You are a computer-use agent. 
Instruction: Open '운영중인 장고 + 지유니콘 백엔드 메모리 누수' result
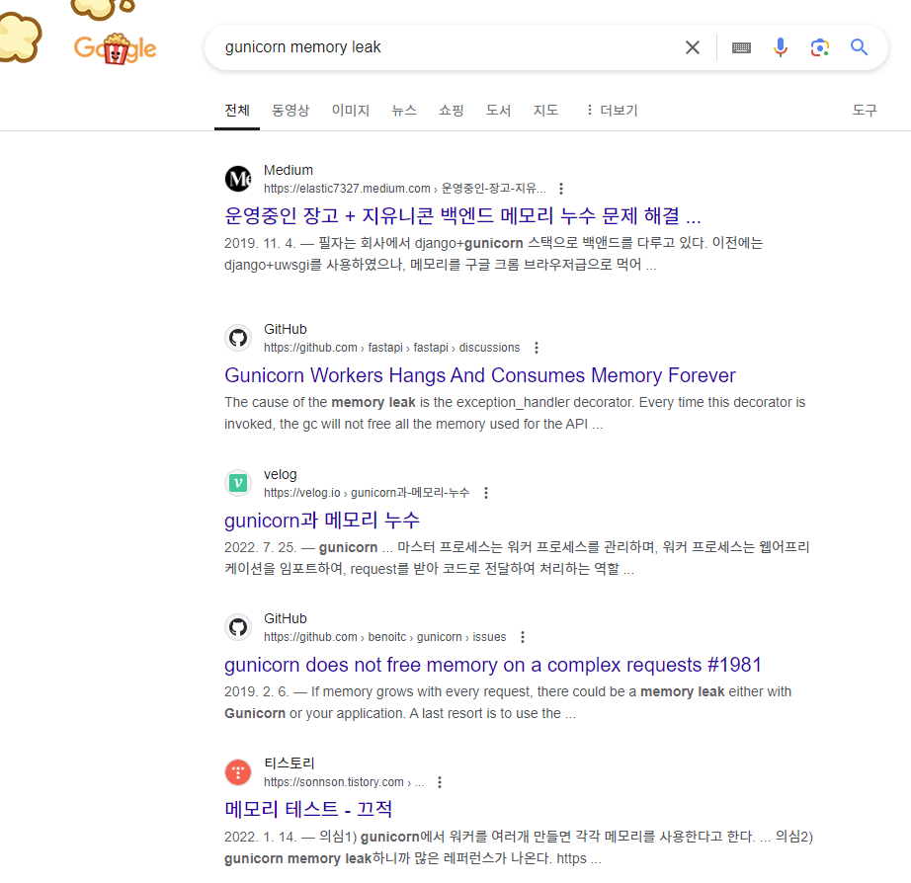point(462,216)
